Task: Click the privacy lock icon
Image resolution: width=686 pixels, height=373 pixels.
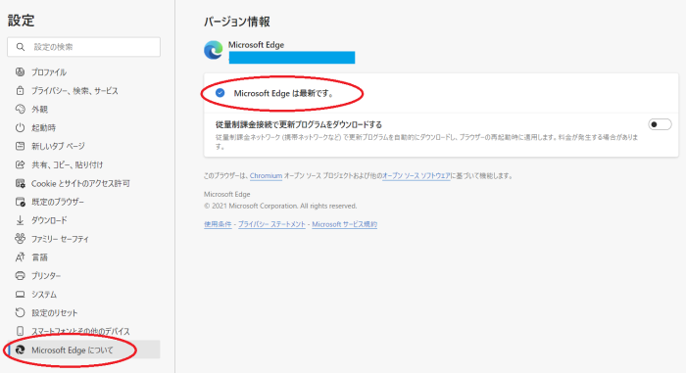Action: point(21,90)
